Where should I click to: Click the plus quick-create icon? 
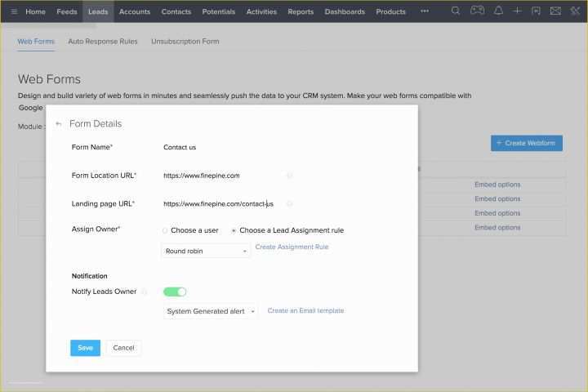coord(517,11)
